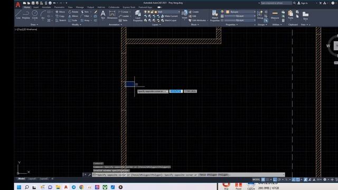Click the Match Properties tool
338x190 pixels.
click(215, 16)
